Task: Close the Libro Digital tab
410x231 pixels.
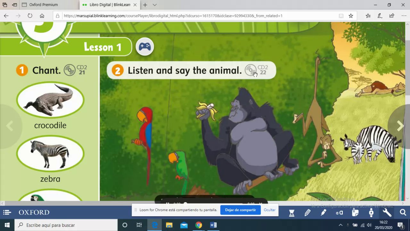Action: [135, 5]
